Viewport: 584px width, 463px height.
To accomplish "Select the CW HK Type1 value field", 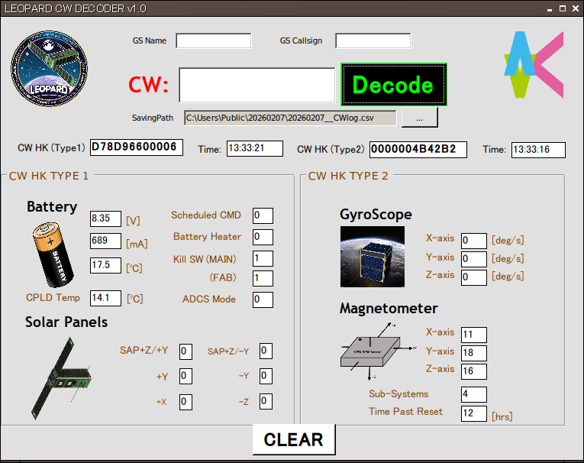I will pyautogui.click(x=137, y=147).
